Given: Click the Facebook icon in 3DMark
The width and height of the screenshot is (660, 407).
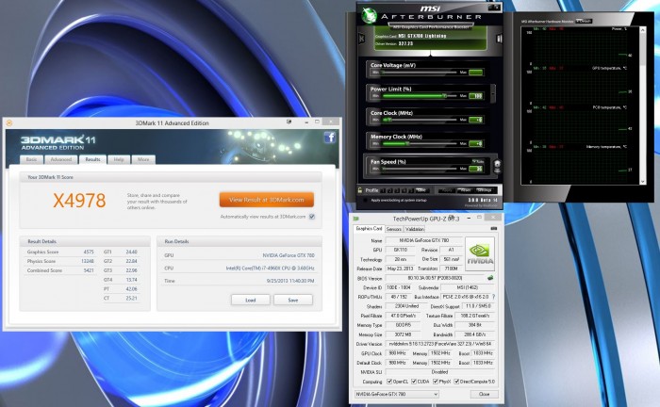Looking at the screenshot, I should 330,138.
